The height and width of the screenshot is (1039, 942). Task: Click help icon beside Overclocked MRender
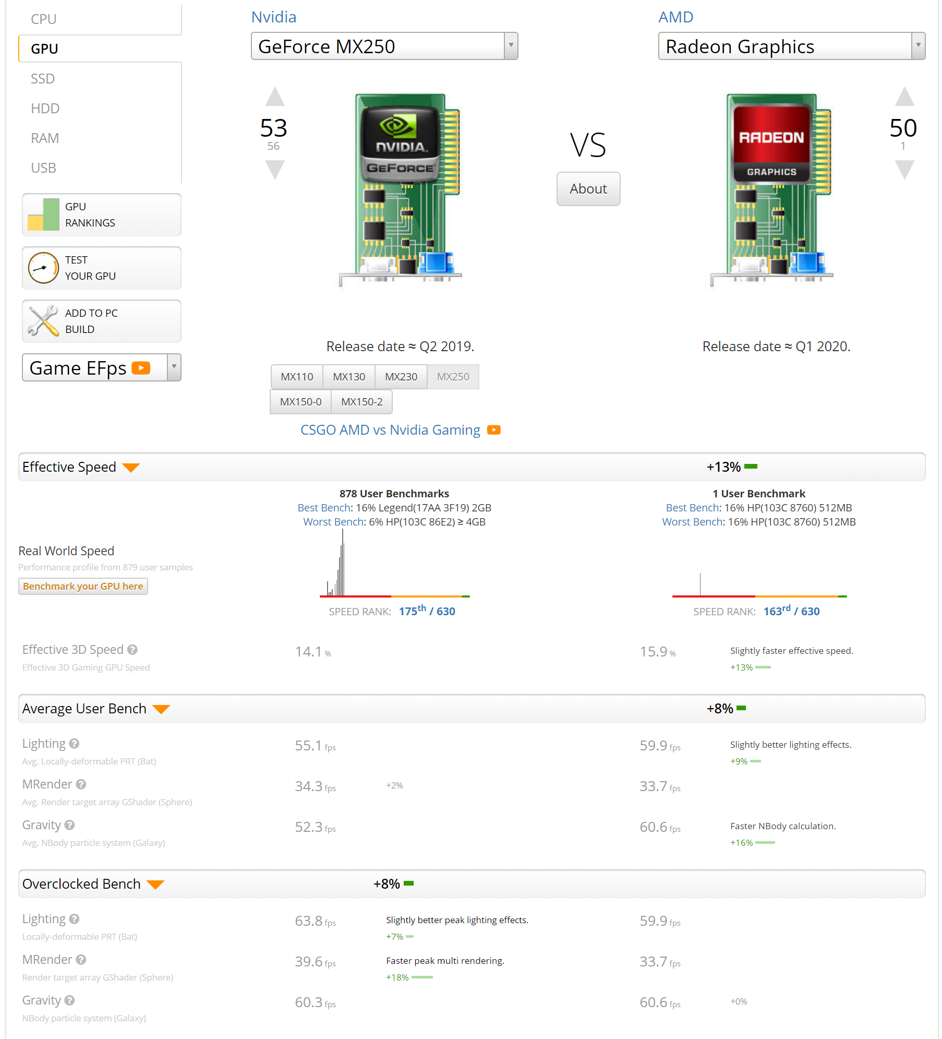[x=81, y=960]
